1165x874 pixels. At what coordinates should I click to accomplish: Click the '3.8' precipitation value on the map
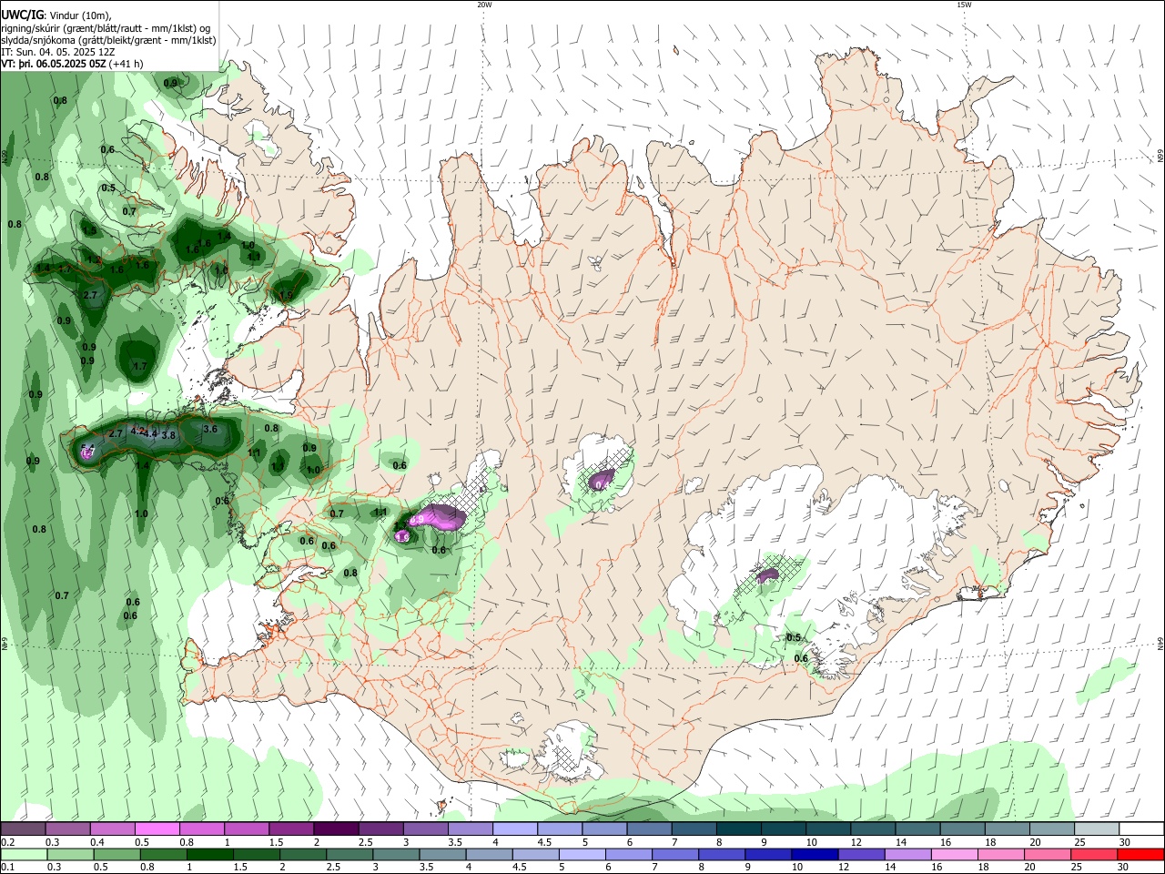pyautogui.click(x=168, y=435)
